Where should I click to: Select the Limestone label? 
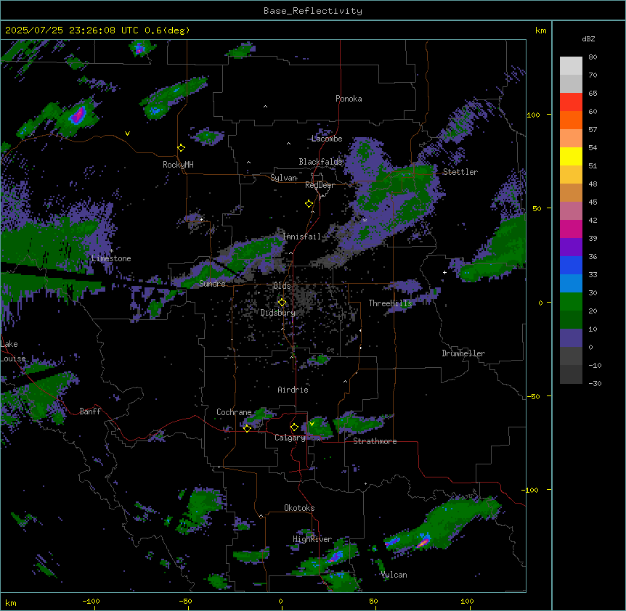111,258
